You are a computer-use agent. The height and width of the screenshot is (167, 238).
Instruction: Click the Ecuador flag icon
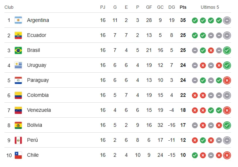(x=18, y=35)
